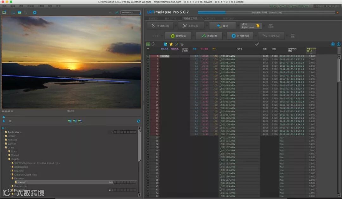Image resolution: width=342 pixels, height=199 pixels.
Task: Open the Exposure2012 dropdown above the preview
Action: click(130, 12)
